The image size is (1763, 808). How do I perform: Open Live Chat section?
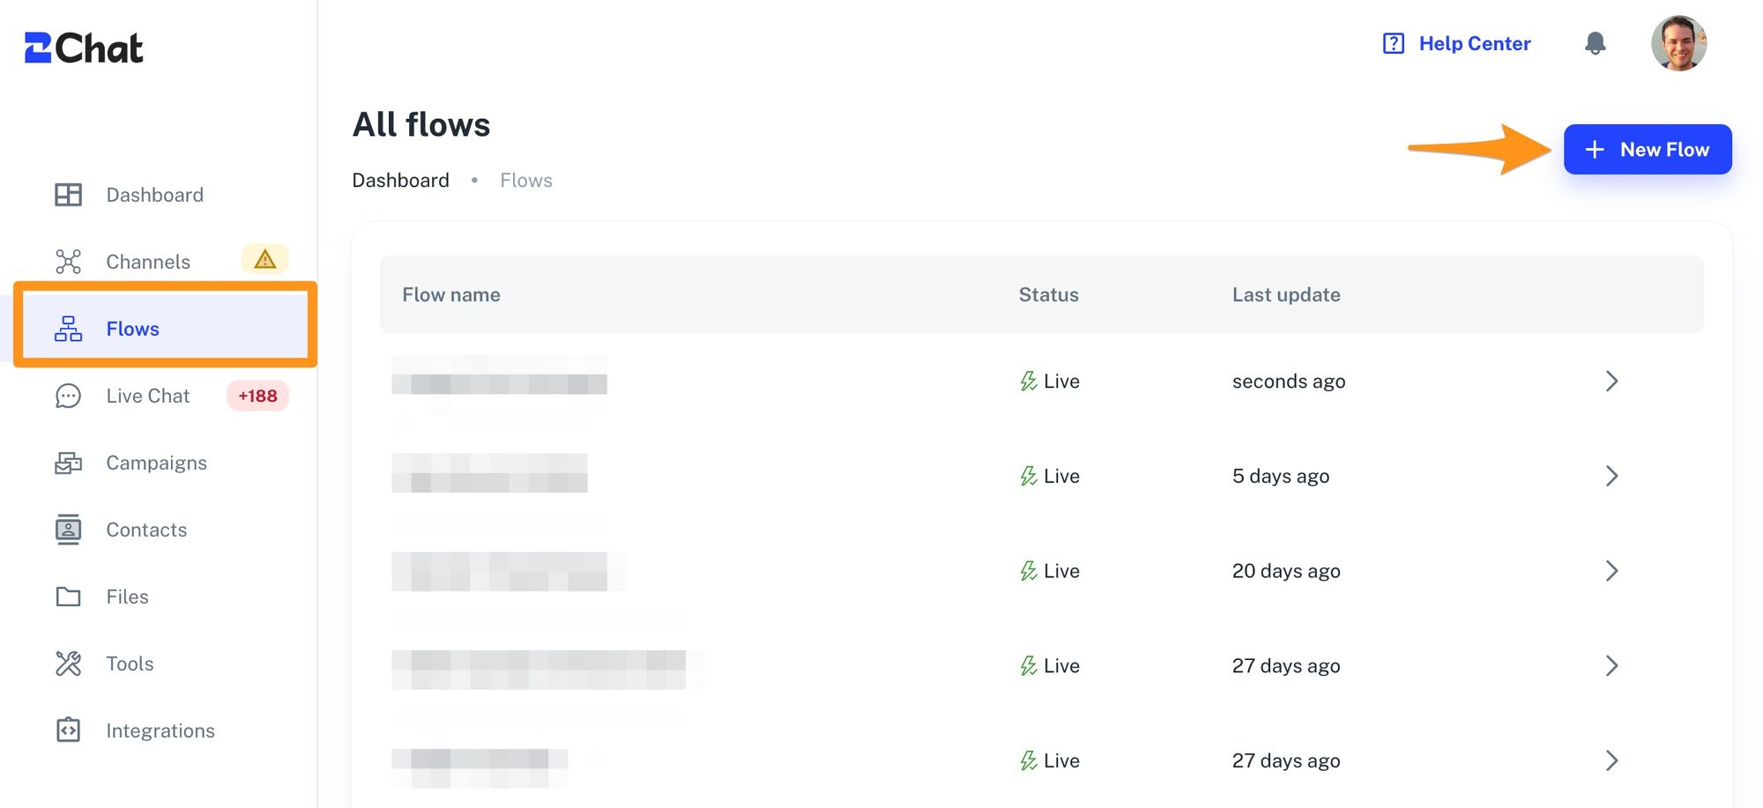(147, 396)
